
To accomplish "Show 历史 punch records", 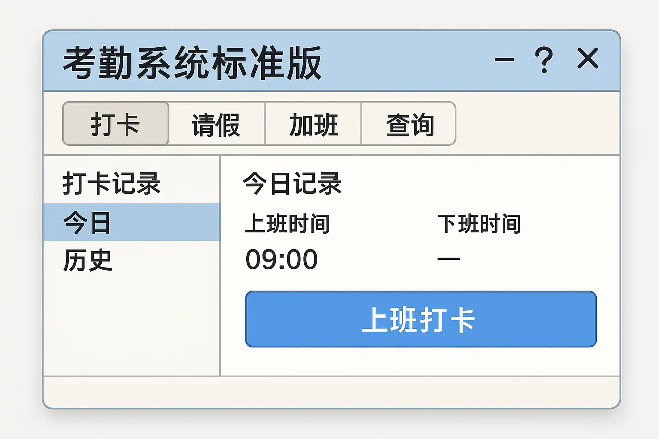I will (88, 260).
